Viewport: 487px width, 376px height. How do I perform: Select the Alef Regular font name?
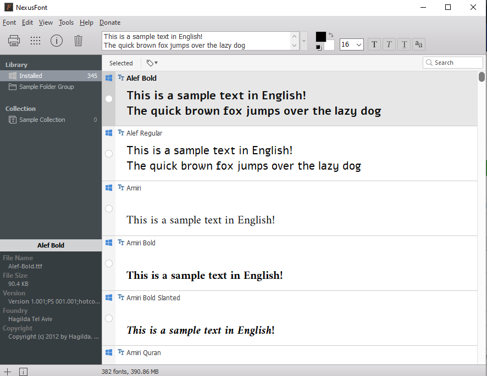coord(144,133)
